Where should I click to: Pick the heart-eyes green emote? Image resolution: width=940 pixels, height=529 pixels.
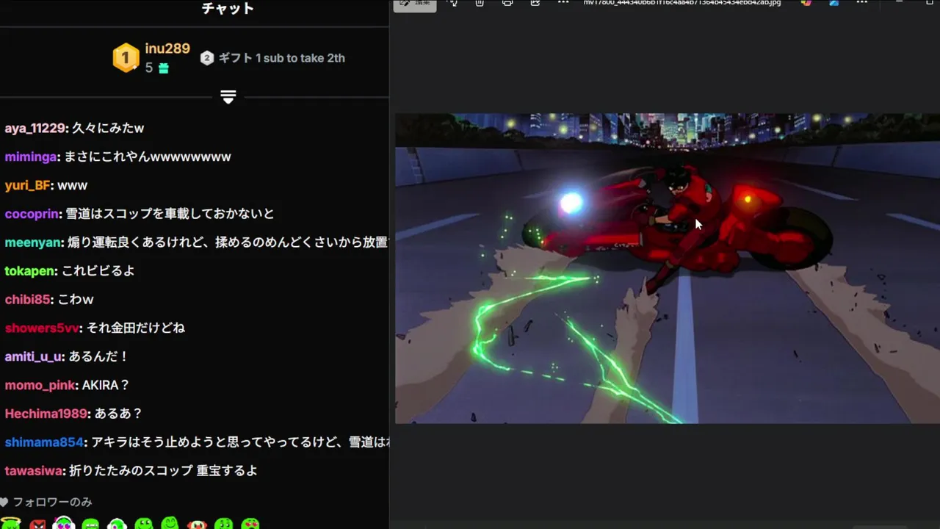[250, 524]
